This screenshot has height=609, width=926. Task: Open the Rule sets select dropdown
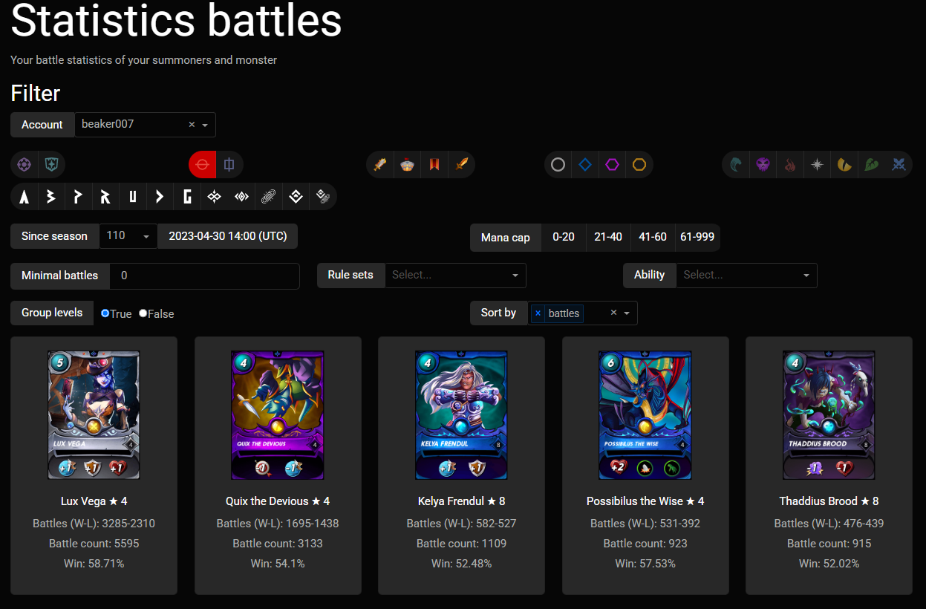point(455,275)
